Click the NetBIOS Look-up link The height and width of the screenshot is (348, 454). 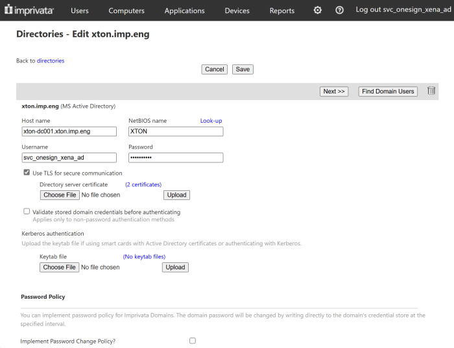pos(211,121)
